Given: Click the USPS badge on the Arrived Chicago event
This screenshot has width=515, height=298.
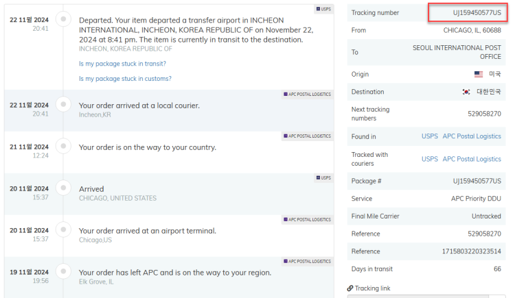Looking at the screenshot, I should 324,177.
